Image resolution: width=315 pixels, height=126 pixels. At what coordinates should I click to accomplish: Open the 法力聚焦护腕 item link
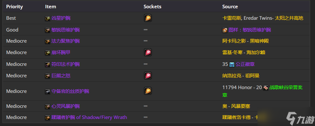(66, 41)
